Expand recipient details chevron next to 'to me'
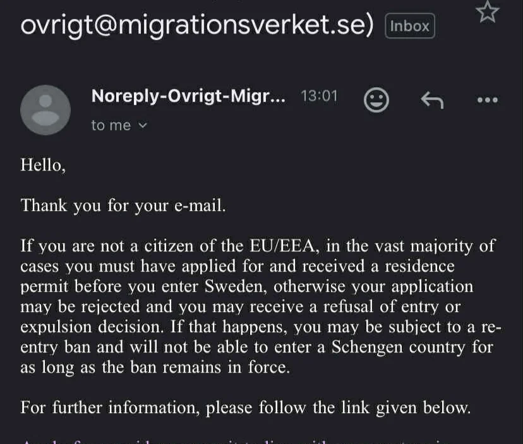Screen dimensions: 523x444 143,125
